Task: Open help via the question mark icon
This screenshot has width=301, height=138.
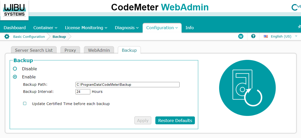Action: 253,36
